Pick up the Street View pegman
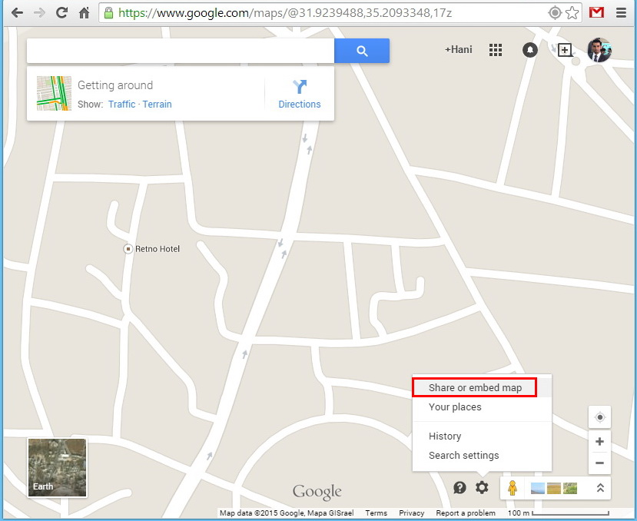Viewport: 637px width, 521px height. point(513,488)
